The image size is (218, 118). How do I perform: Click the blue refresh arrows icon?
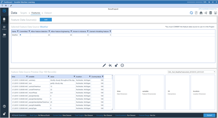191,13
